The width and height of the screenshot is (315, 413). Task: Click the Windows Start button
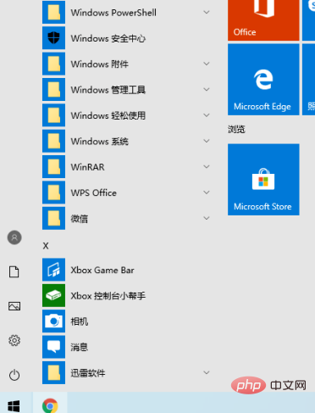[x=14, y=406]
